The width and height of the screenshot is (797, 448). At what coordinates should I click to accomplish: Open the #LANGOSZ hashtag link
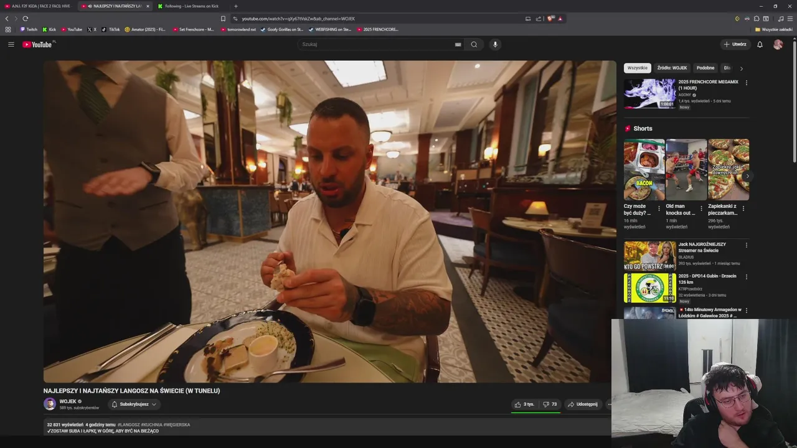pyautogui.click(x=128, y=424)
